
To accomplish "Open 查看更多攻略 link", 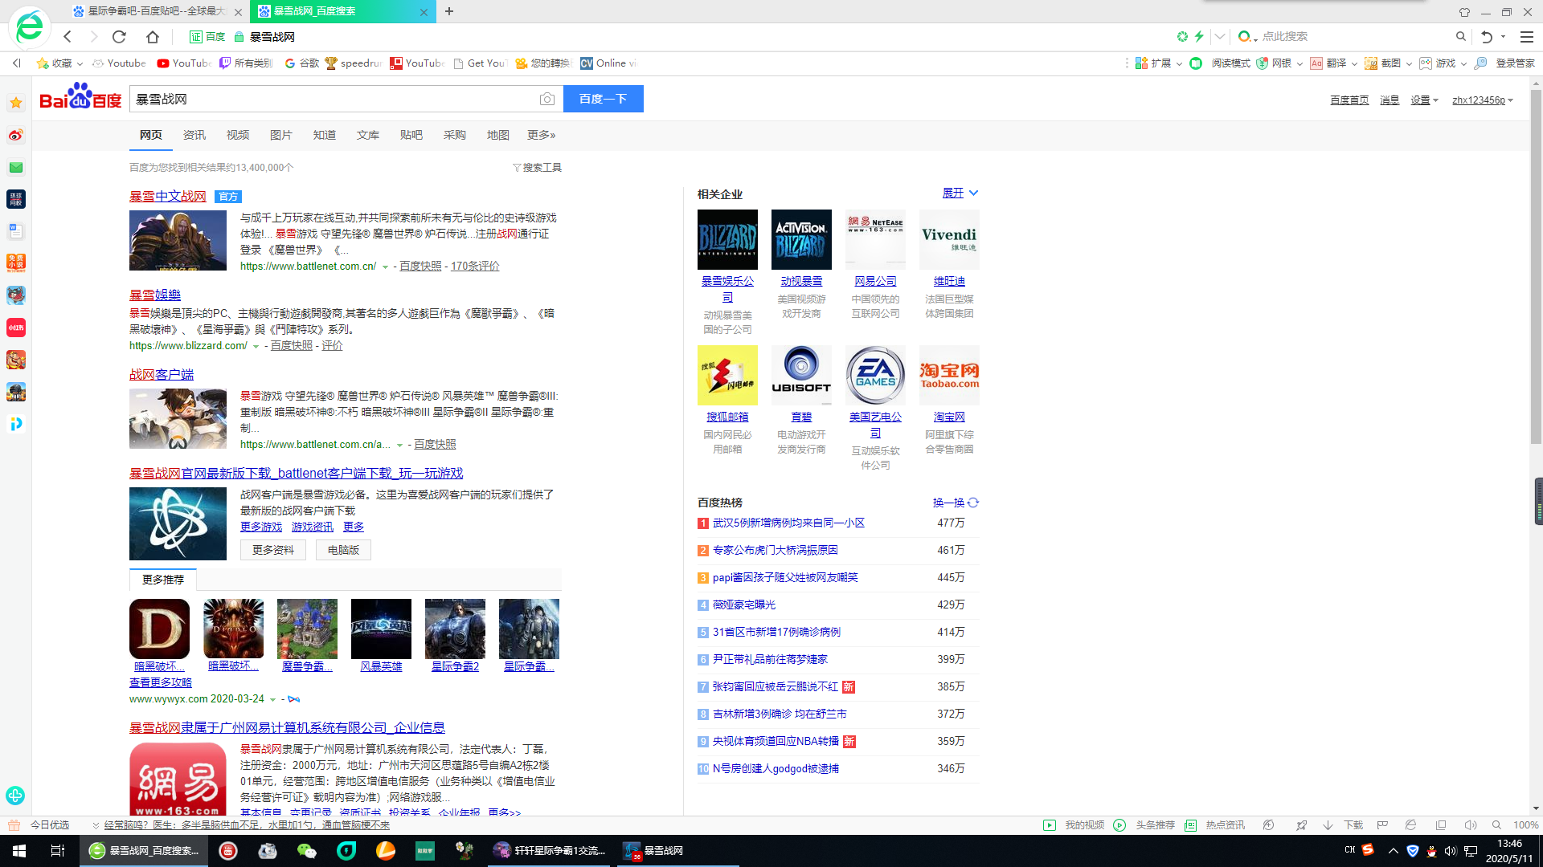I will [161, 682].
